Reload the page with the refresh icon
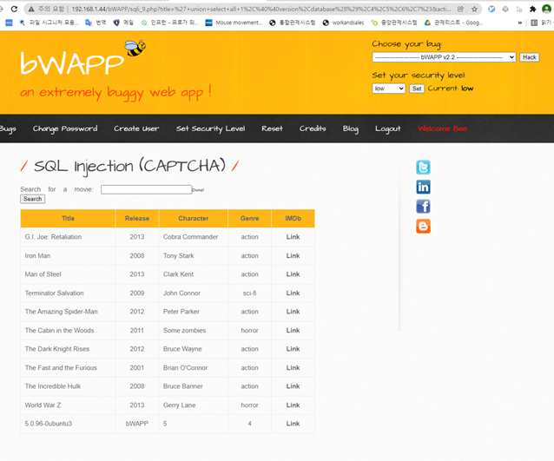The image size is (554, 461). tap(14, 9)
